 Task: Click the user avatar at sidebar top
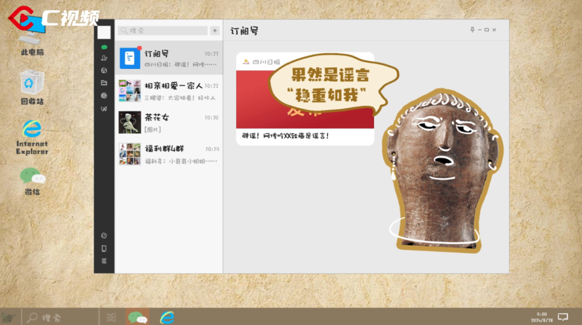click(x=103, y=32)
